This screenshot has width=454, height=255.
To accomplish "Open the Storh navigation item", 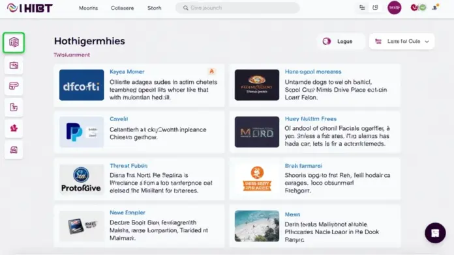I will [155, 8].
